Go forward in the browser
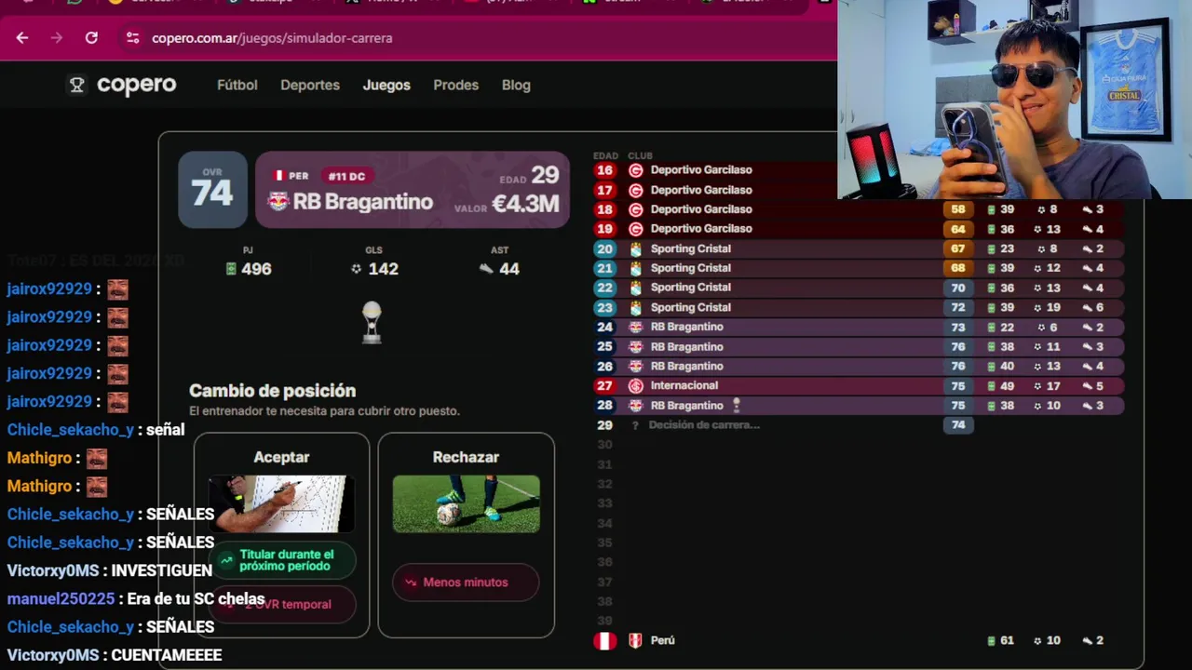The width and height of the screenshot is (1192, 670). coord(57,38)
